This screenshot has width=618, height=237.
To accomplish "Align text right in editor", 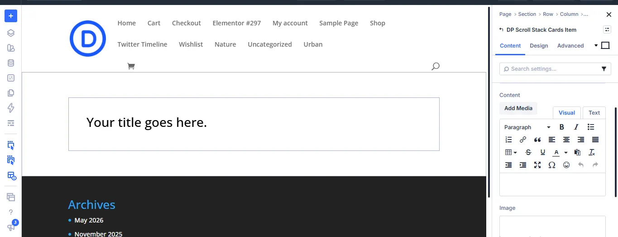I will 581,140.
